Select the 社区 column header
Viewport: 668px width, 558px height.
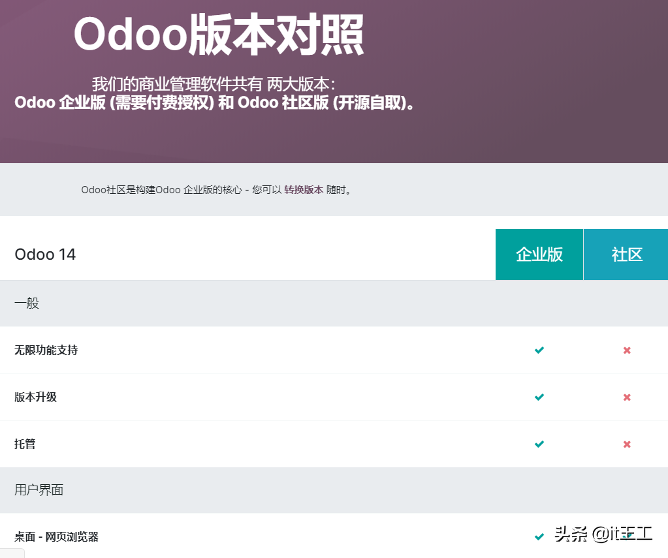pyautogui.click(x=626, y=255)
